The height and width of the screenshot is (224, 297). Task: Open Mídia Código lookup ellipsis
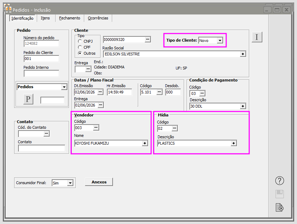tap(175, 128)
